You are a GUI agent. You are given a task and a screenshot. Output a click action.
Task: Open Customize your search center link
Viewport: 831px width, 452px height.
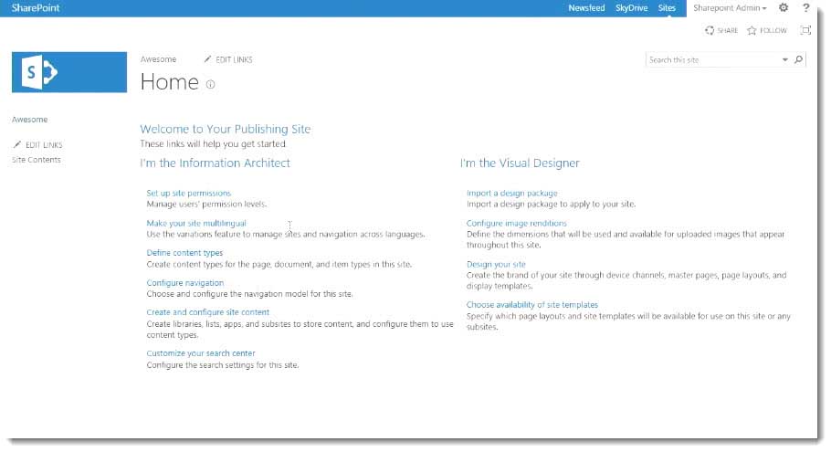pyautogui.click(x=201, y=352)
